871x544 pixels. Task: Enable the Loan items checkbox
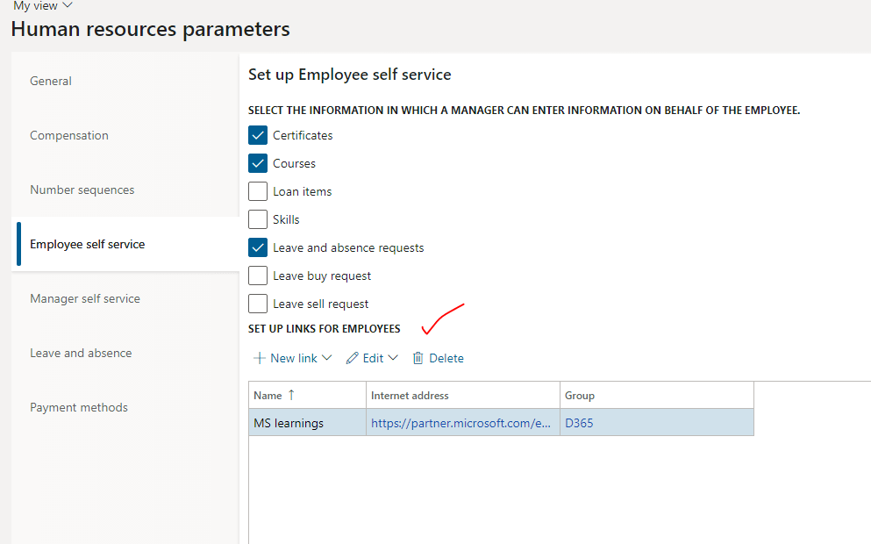tap(258, 191)
